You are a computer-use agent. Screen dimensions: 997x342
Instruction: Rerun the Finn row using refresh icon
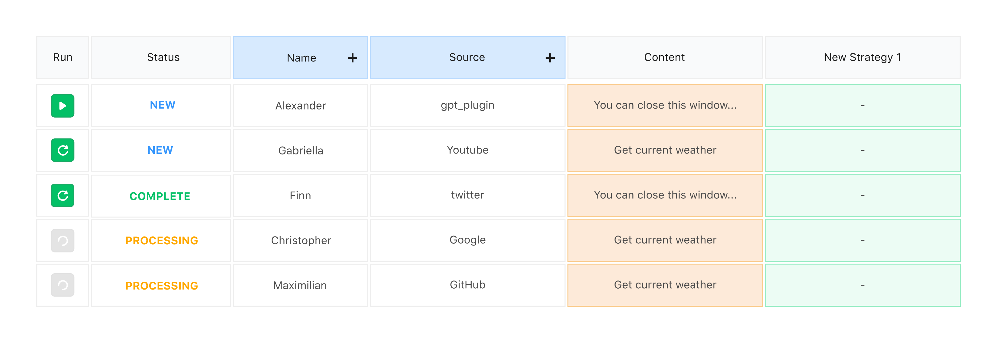coord(63,195)
